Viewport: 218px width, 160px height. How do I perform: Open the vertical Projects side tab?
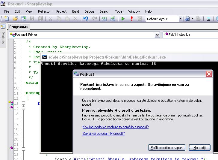(x=3, y=36)
